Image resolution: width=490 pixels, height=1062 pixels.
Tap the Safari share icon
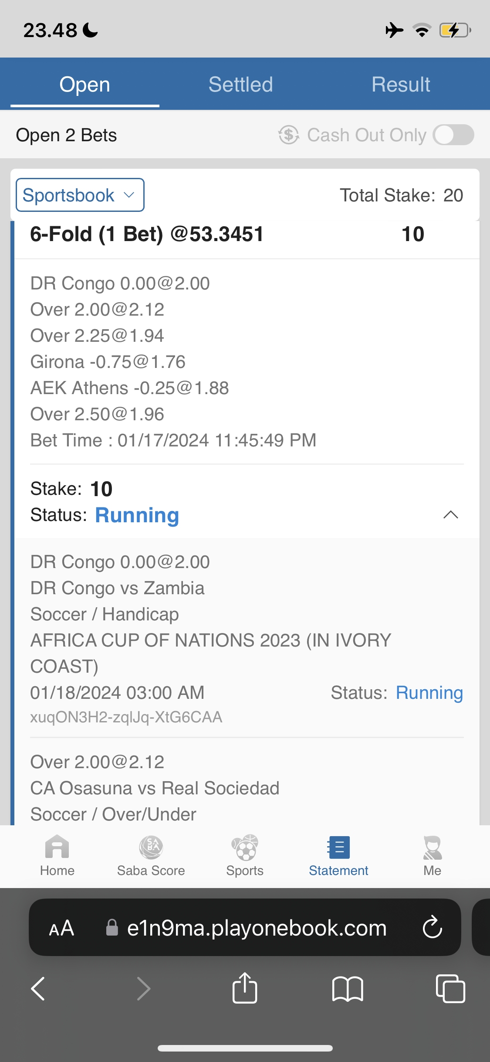(245, 988)
